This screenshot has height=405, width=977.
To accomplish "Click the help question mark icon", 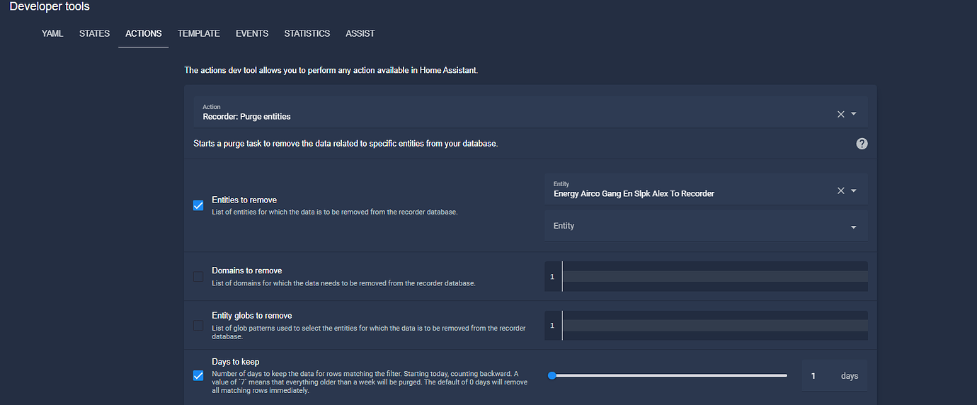I will coord(862,144).
